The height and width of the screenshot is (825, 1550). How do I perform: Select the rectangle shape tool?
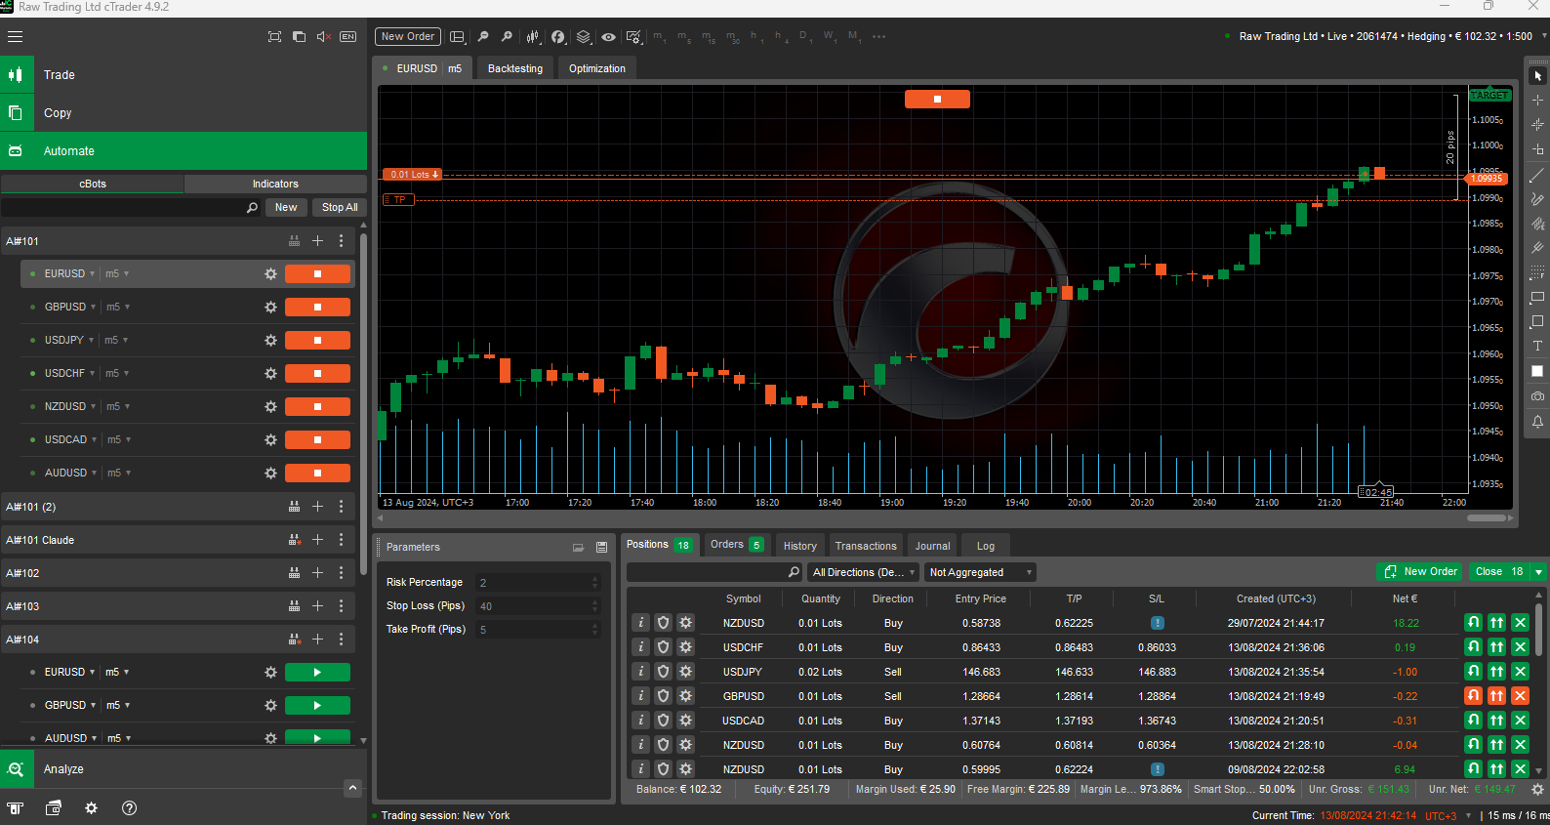pyautogui.click(x=1537, y=297)
